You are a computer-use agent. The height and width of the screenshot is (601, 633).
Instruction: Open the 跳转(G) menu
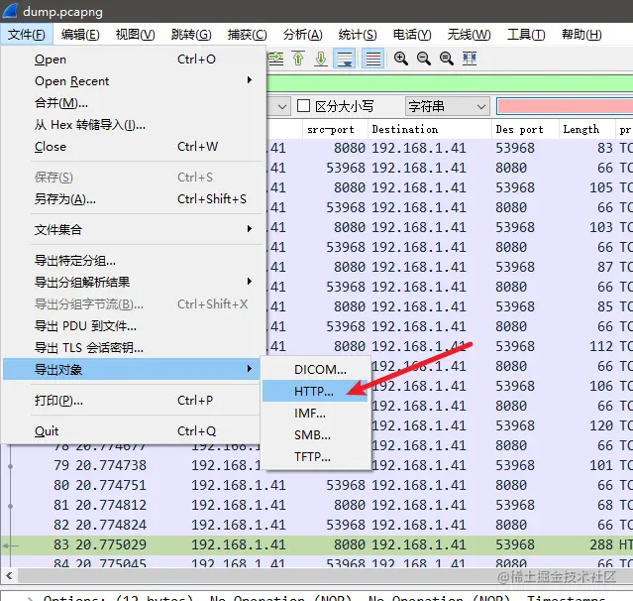tap(191, 35)
